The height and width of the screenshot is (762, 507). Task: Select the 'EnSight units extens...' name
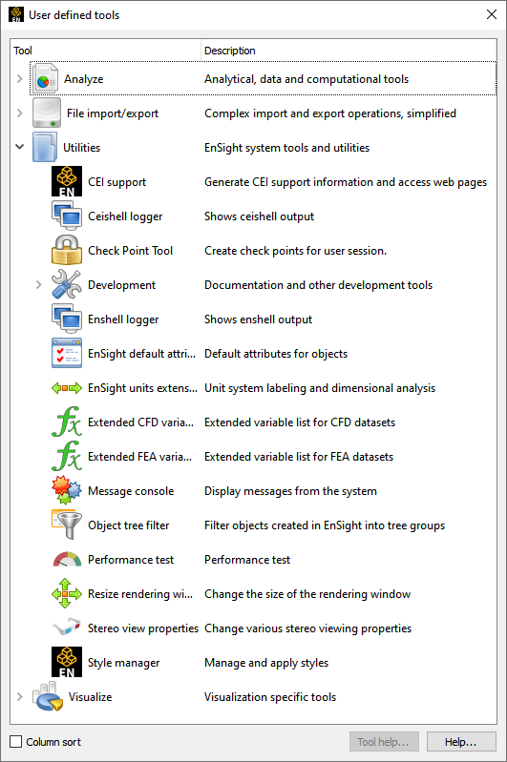142,388
